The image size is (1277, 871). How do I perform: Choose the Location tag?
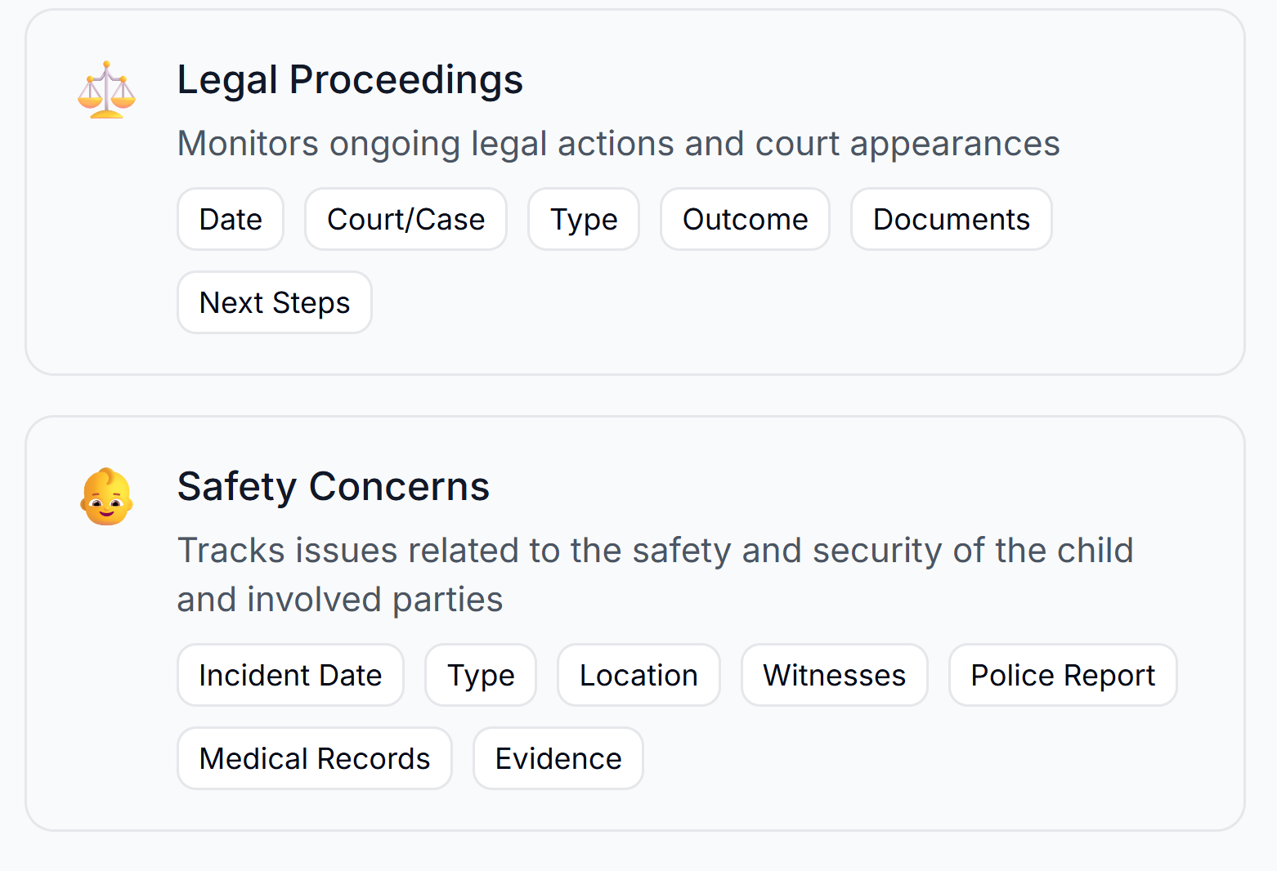point(638,675)
